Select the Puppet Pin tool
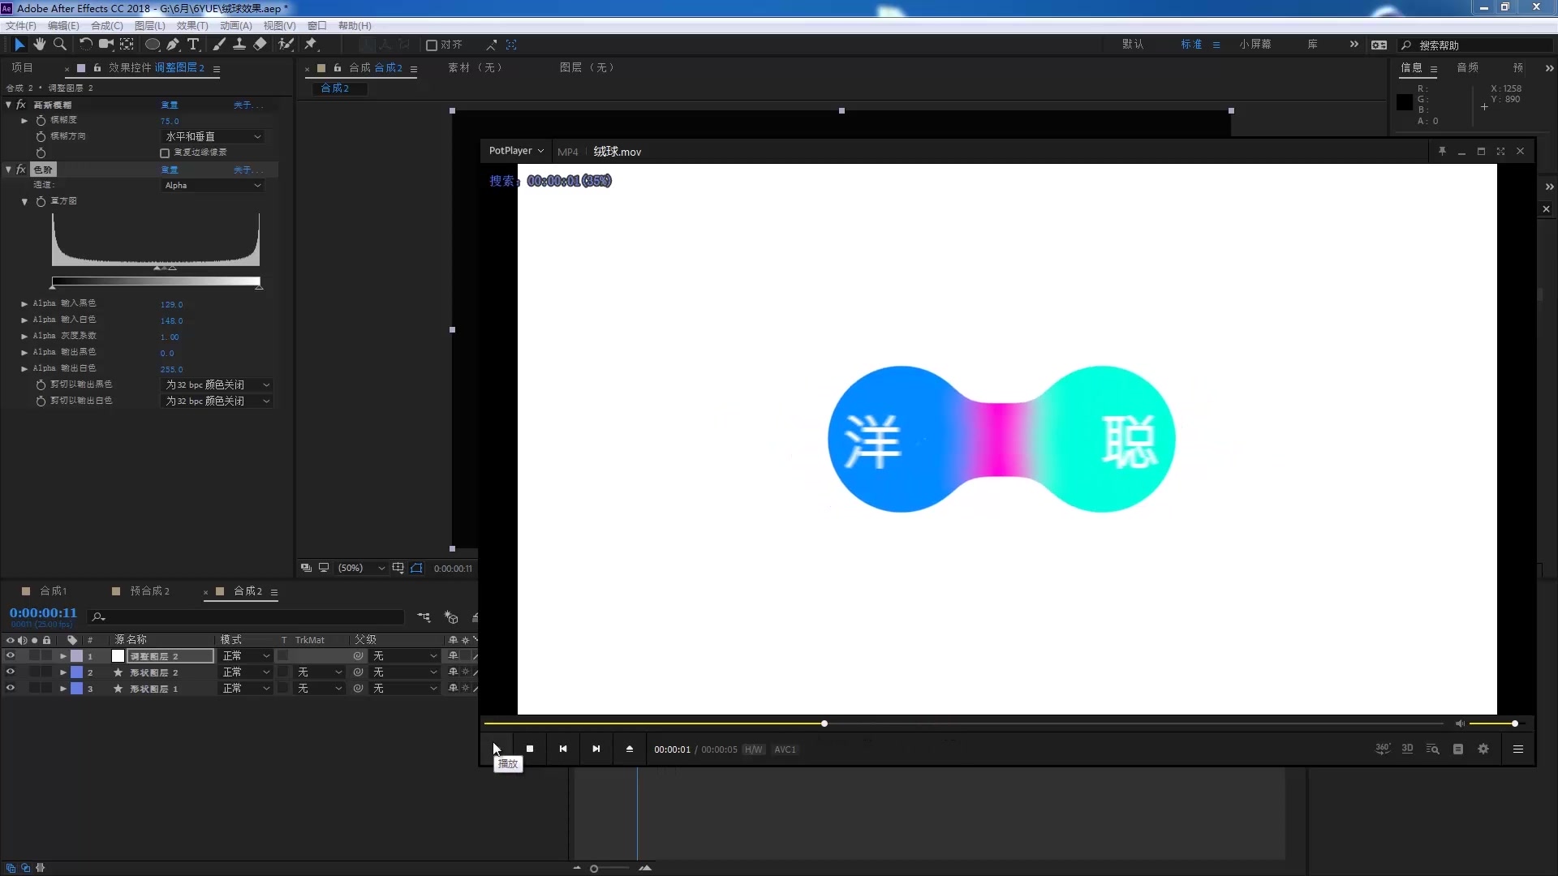 [x=311, y=45]
